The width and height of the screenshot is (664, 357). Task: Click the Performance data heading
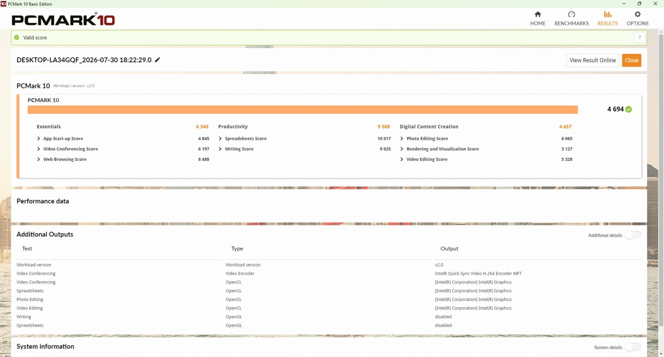pos(43,201)
